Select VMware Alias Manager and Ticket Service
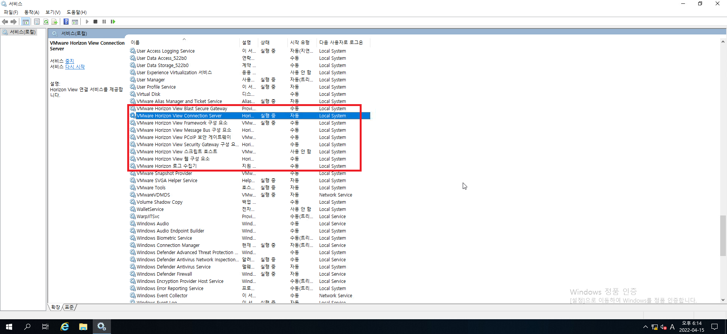Screen dimensions: 727x334 coord(250,101)
